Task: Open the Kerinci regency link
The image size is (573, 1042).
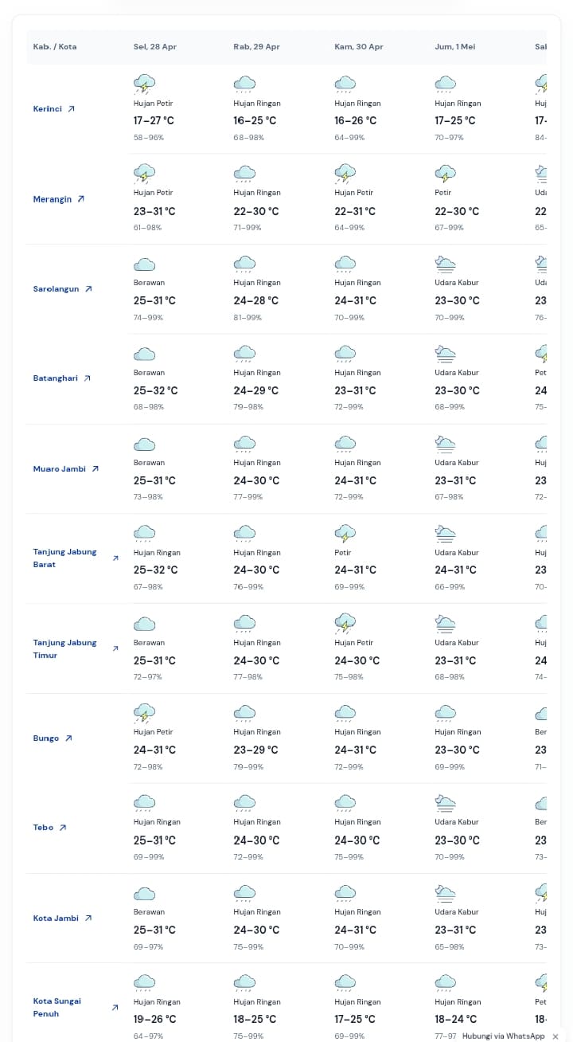Action: coord(54,109)
